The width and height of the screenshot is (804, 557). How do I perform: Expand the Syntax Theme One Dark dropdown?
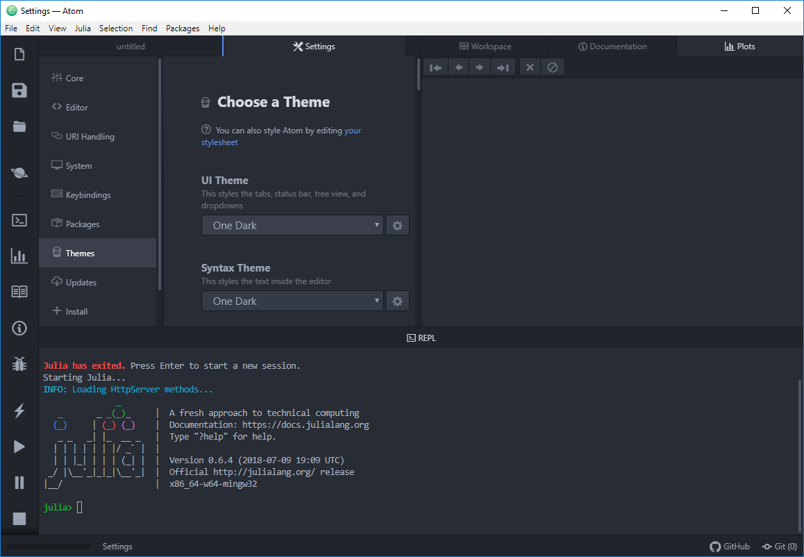coord(292,301)
